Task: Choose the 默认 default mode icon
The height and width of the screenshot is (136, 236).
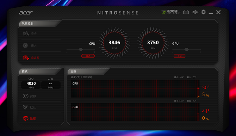Action: pos(25,107)
